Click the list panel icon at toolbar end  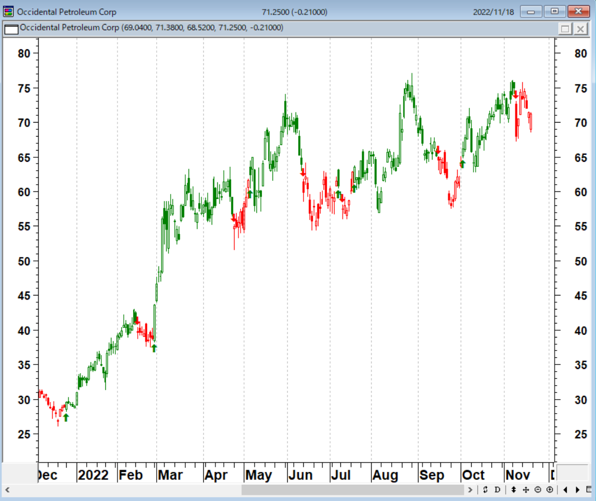pyautogui.click(x=589, y=490)
